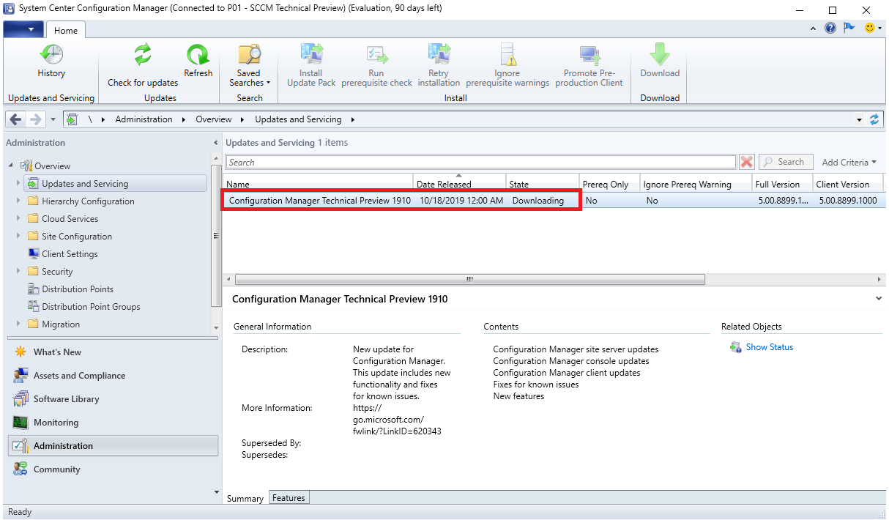Click the smiley feedback icon
Screen dimensions: 889x520
[x=869, y=29]
